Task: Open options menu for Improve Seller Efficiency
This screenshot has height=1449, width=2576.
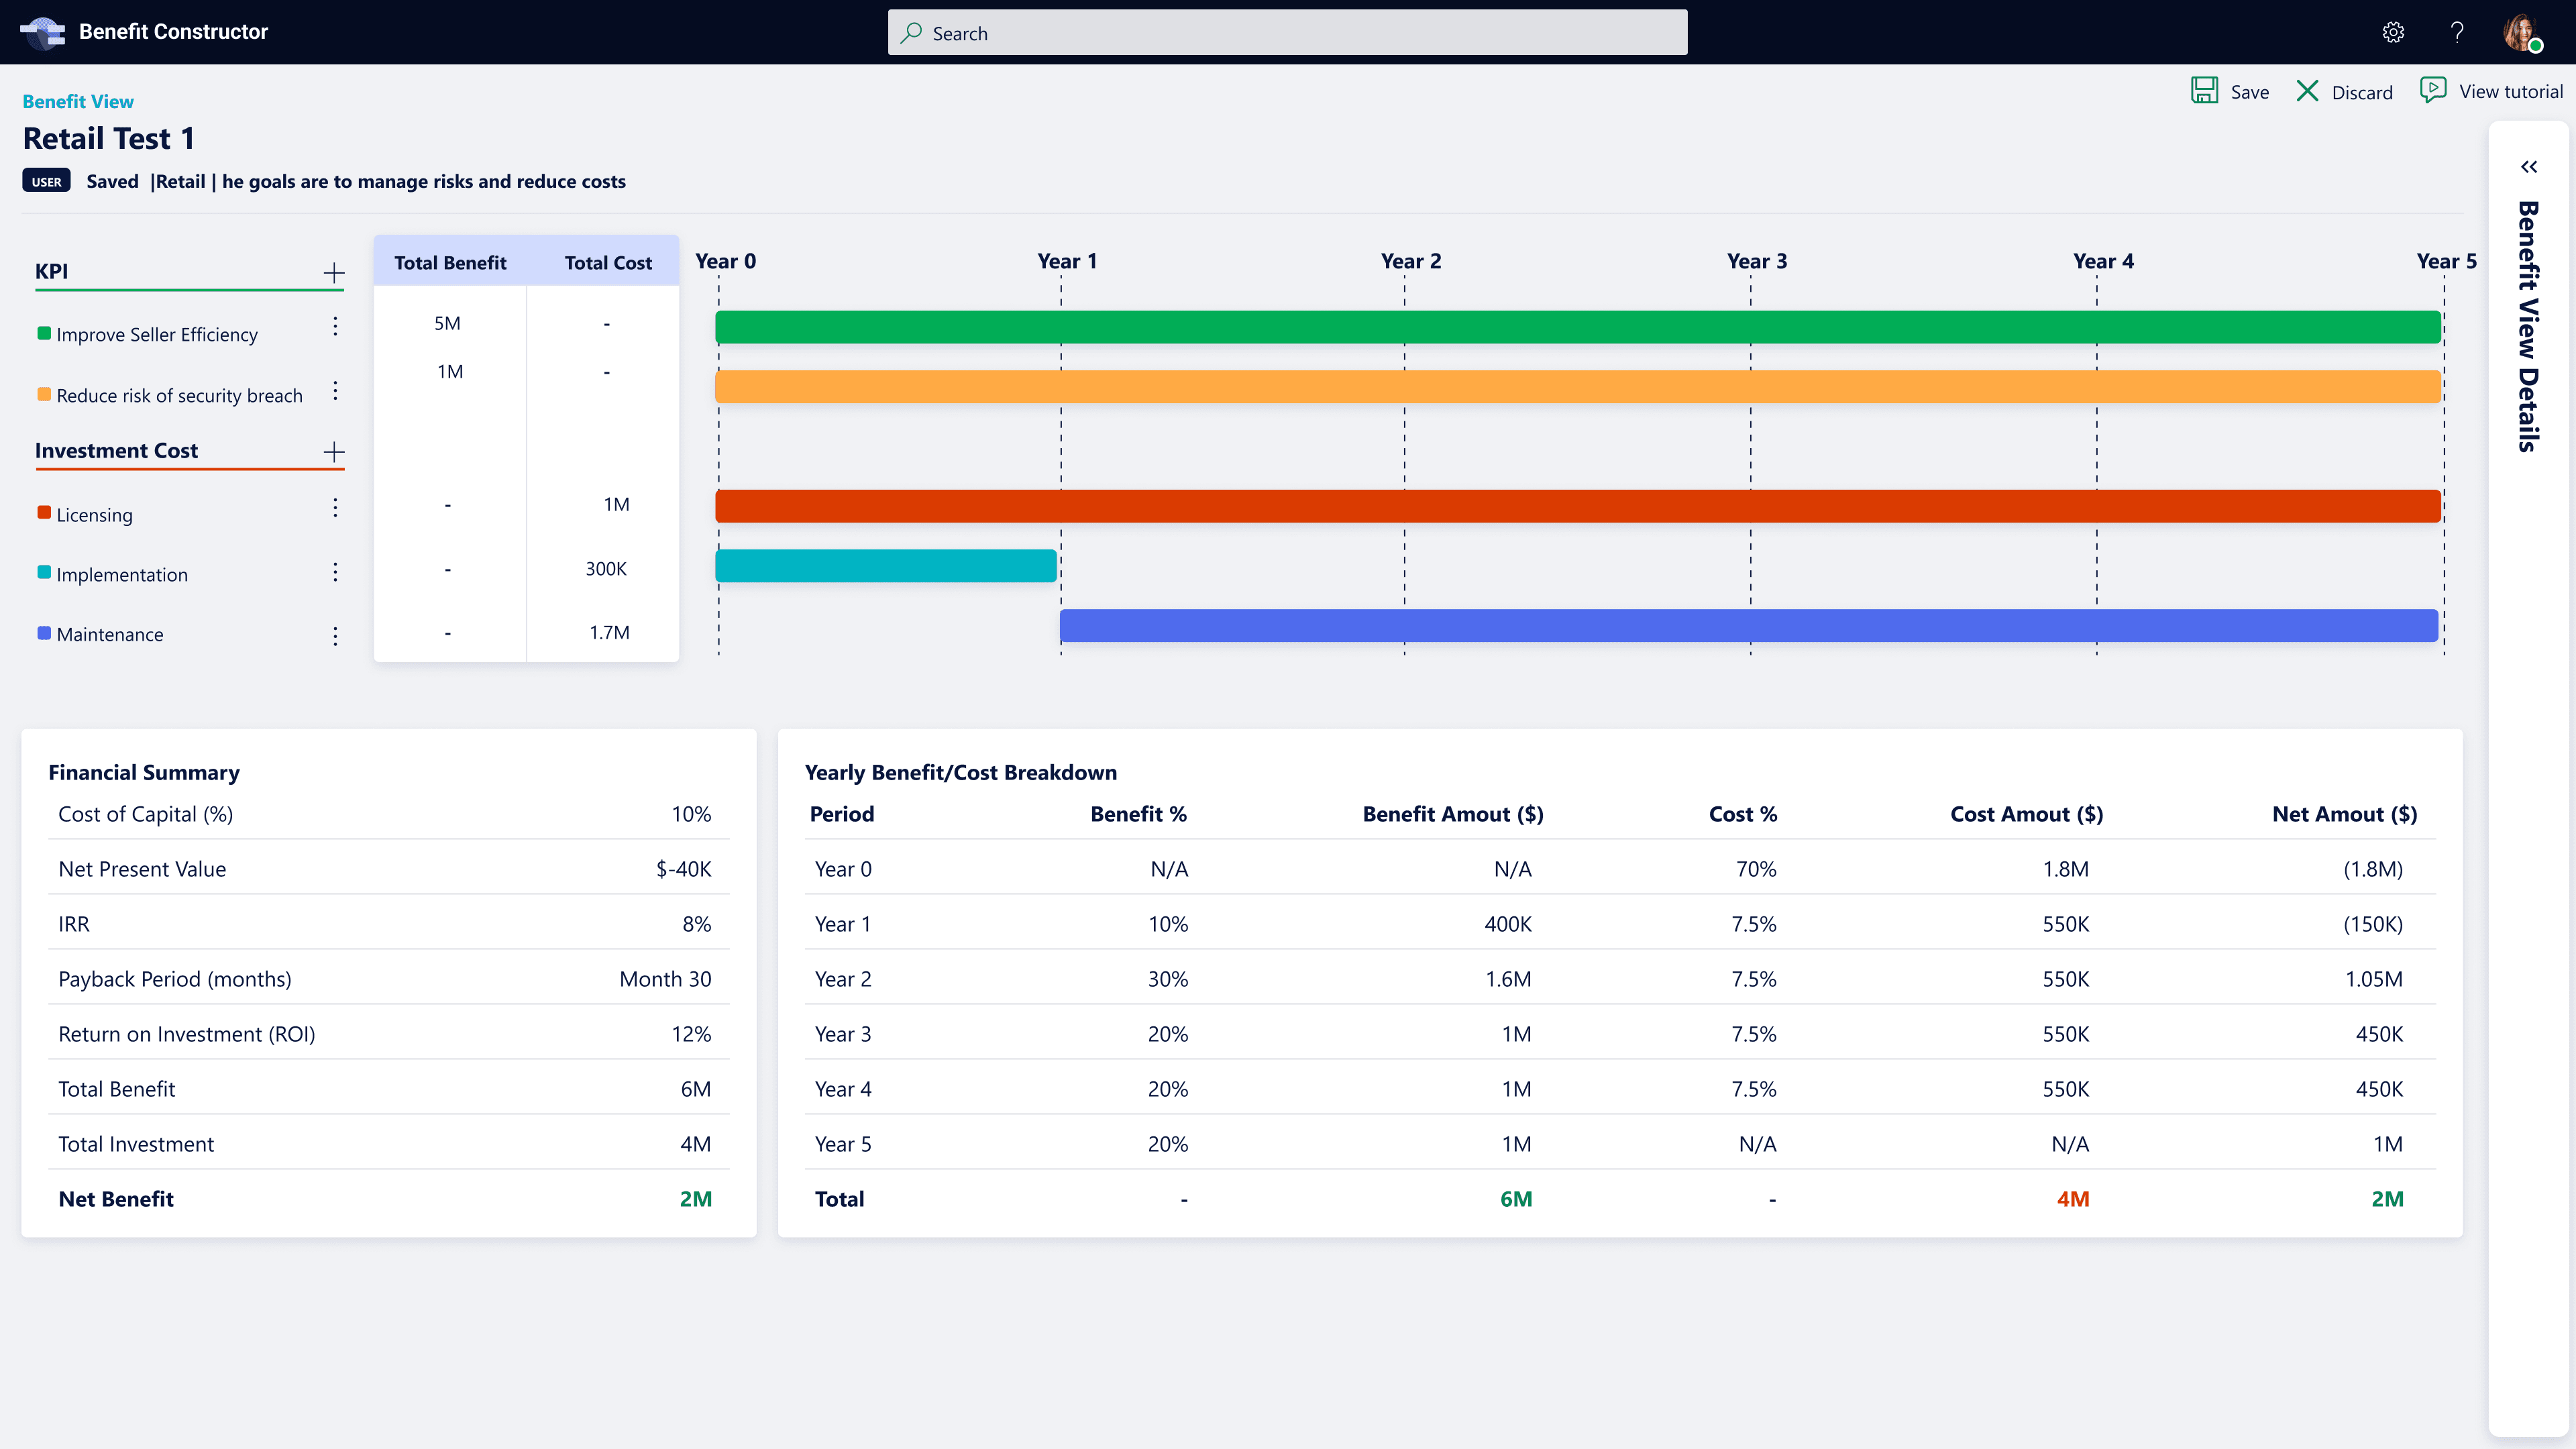Action: (x=335, y=327)
